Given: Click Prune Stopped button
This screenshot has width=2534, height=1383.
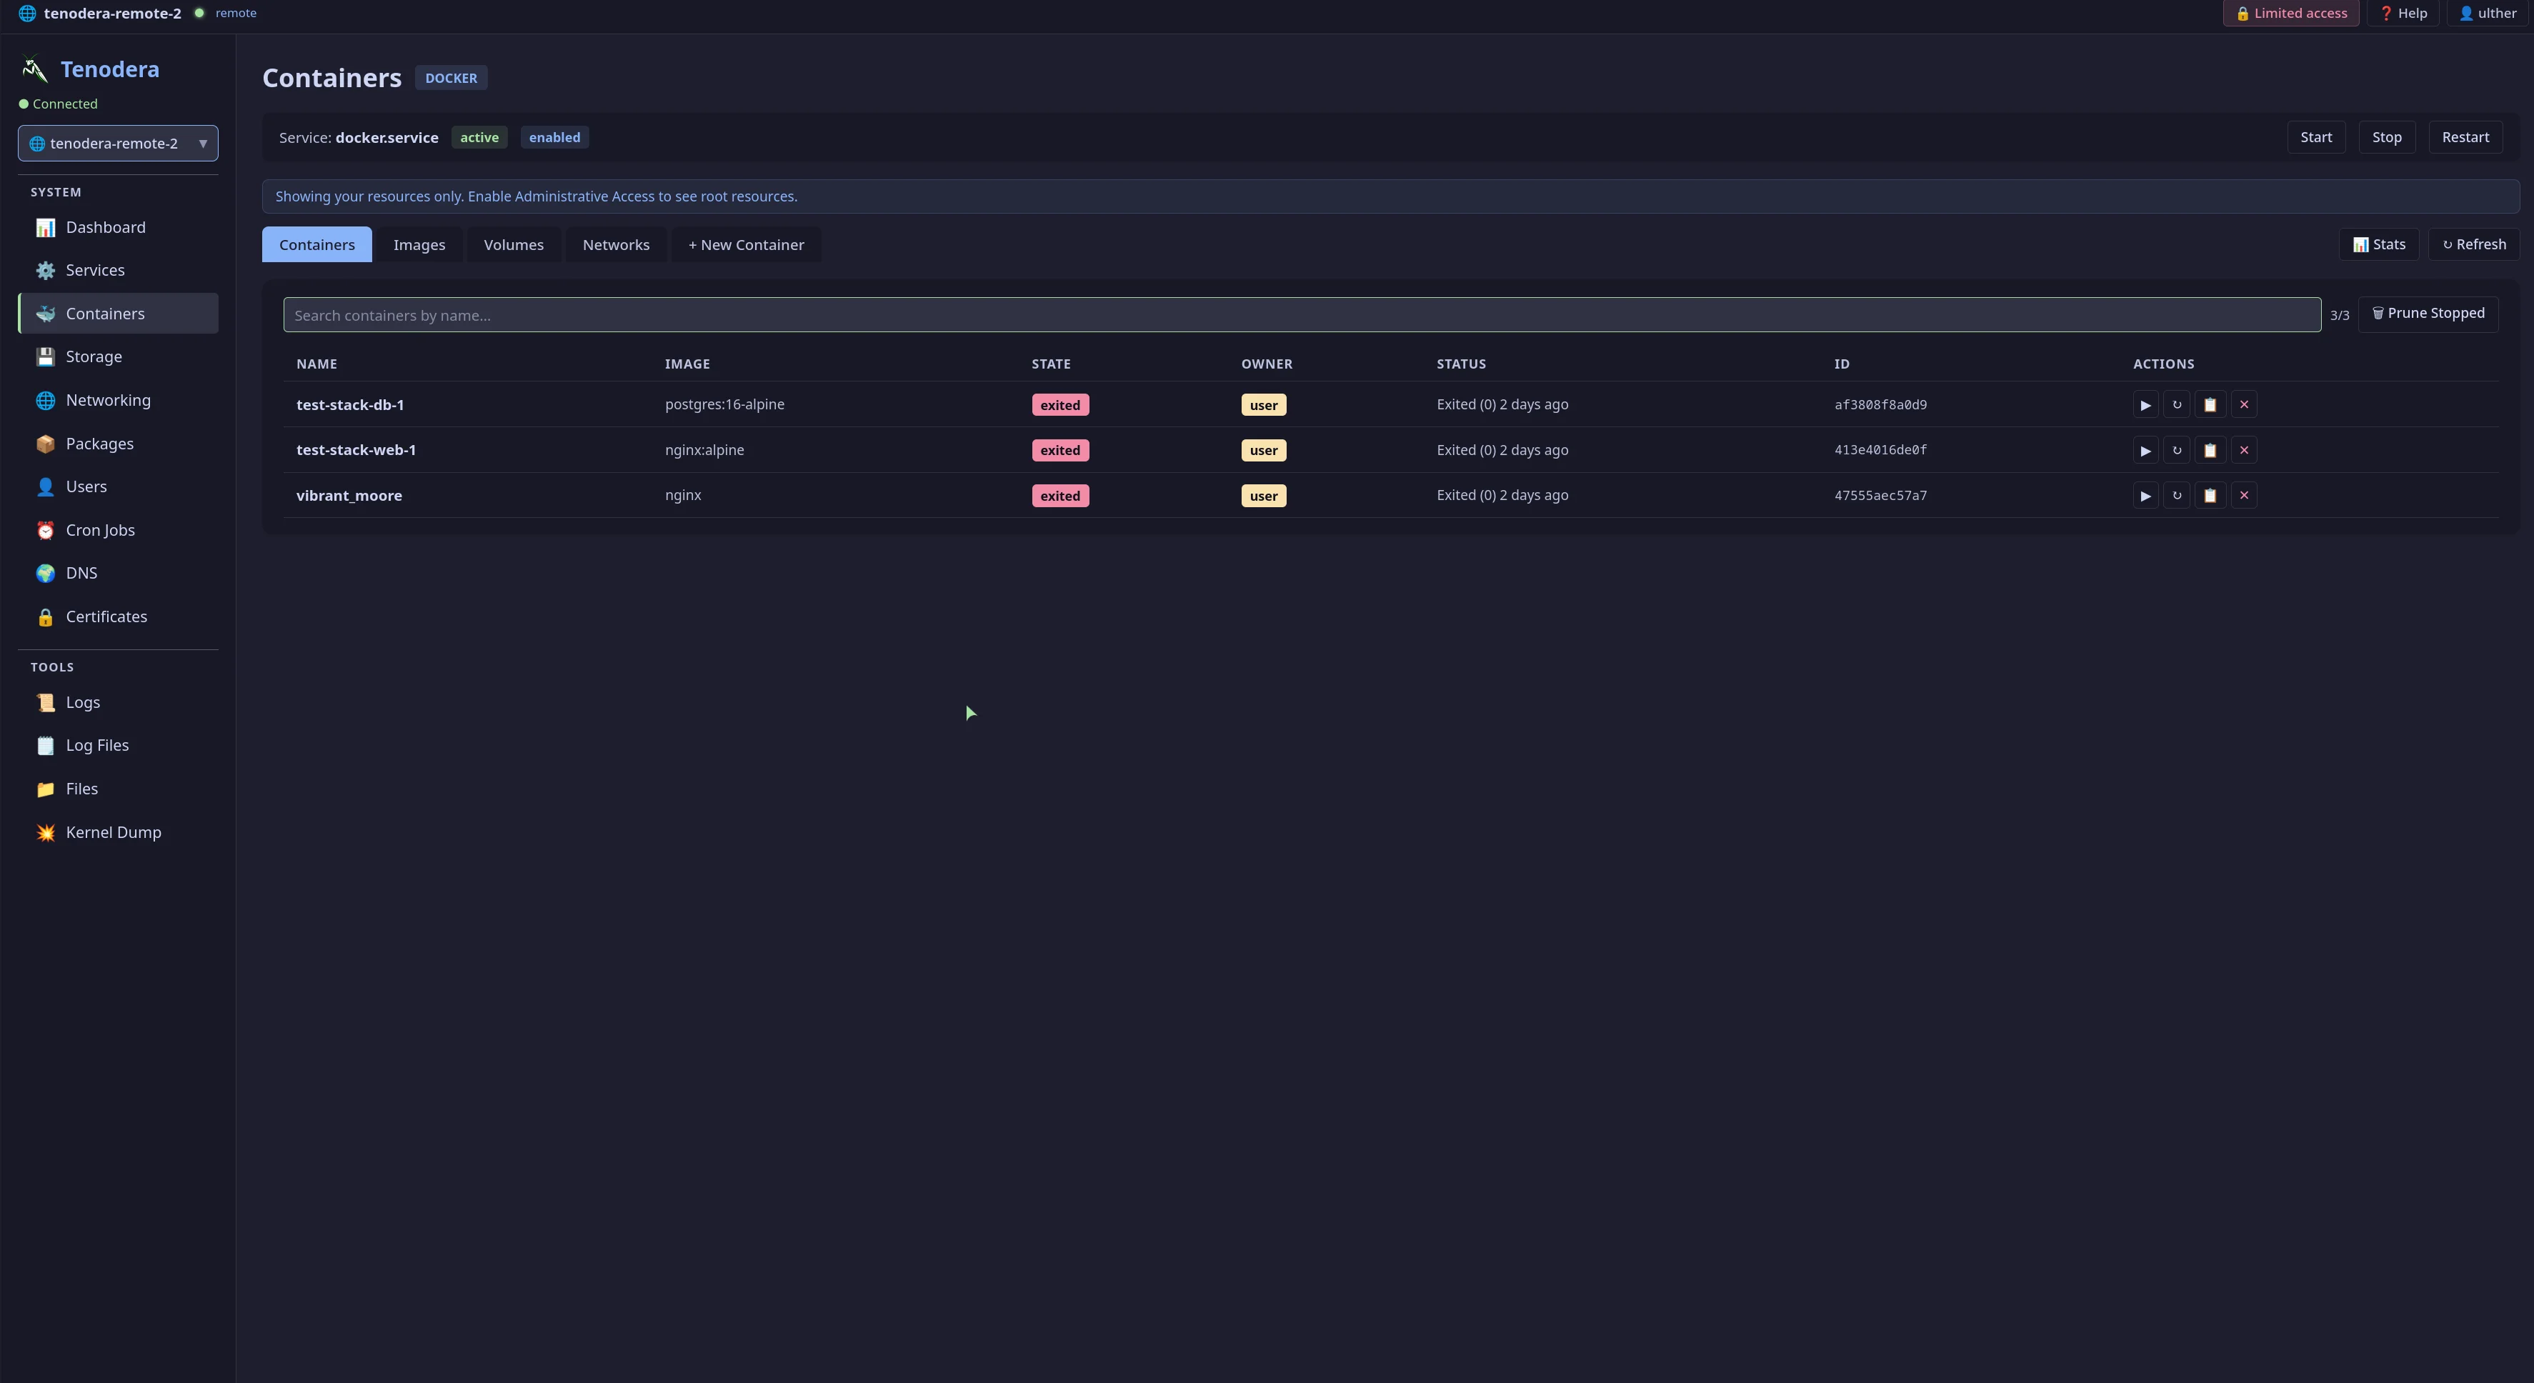Looking at the screenshot, I should pyautogui.click(x=2428, y=314).
